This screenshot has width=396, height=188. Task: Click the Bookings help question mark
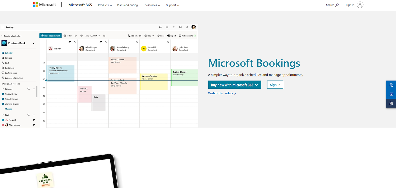pos(173,27)
